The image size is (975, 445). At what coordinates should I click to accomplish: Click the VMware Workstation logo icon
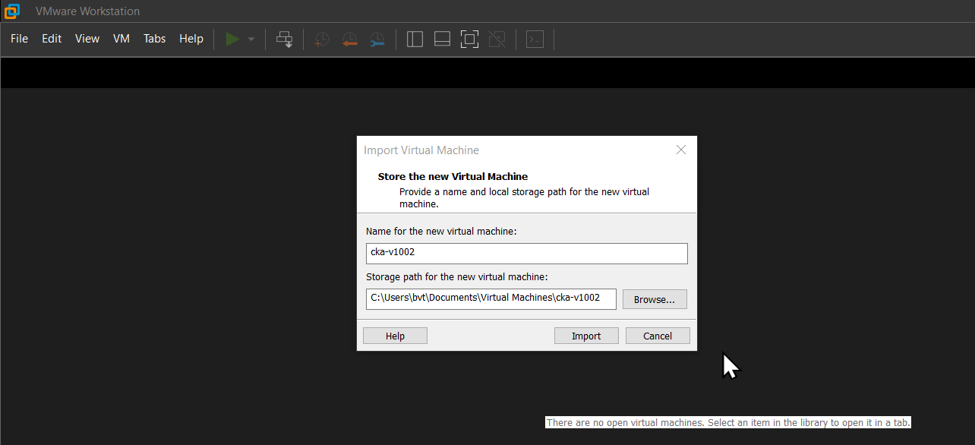coord(12,11)
